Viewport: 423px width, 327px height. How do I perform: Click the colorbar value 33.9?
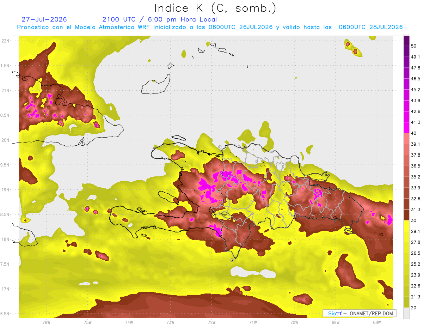tap(416, 188)
